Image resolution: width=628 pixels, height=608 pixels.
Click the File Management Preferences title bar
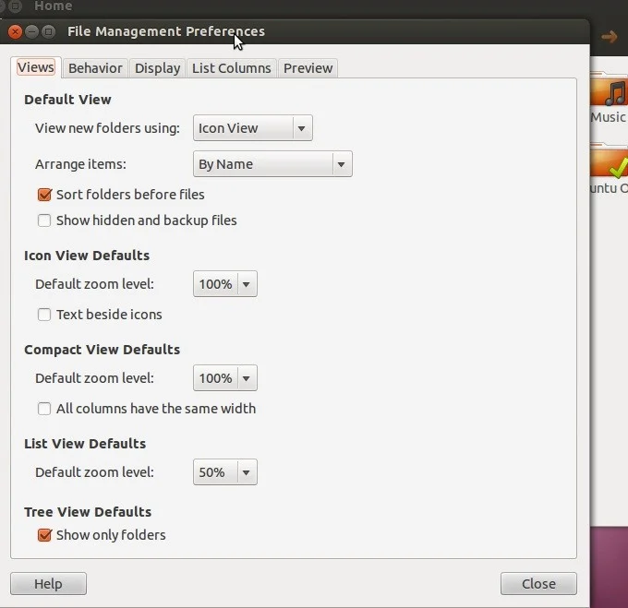295,31
